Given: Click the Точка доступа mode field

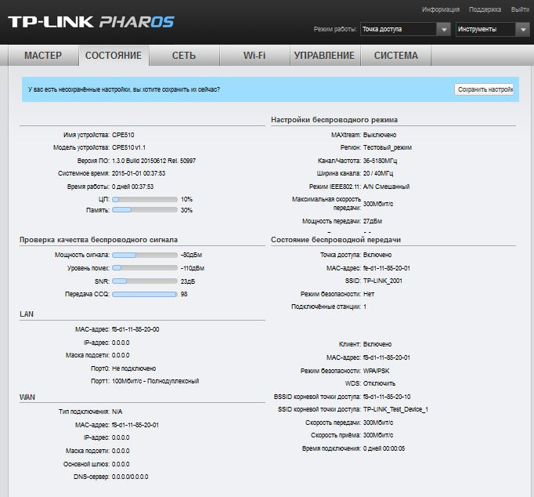Looking at the screenshot, I should pos(399,29).
